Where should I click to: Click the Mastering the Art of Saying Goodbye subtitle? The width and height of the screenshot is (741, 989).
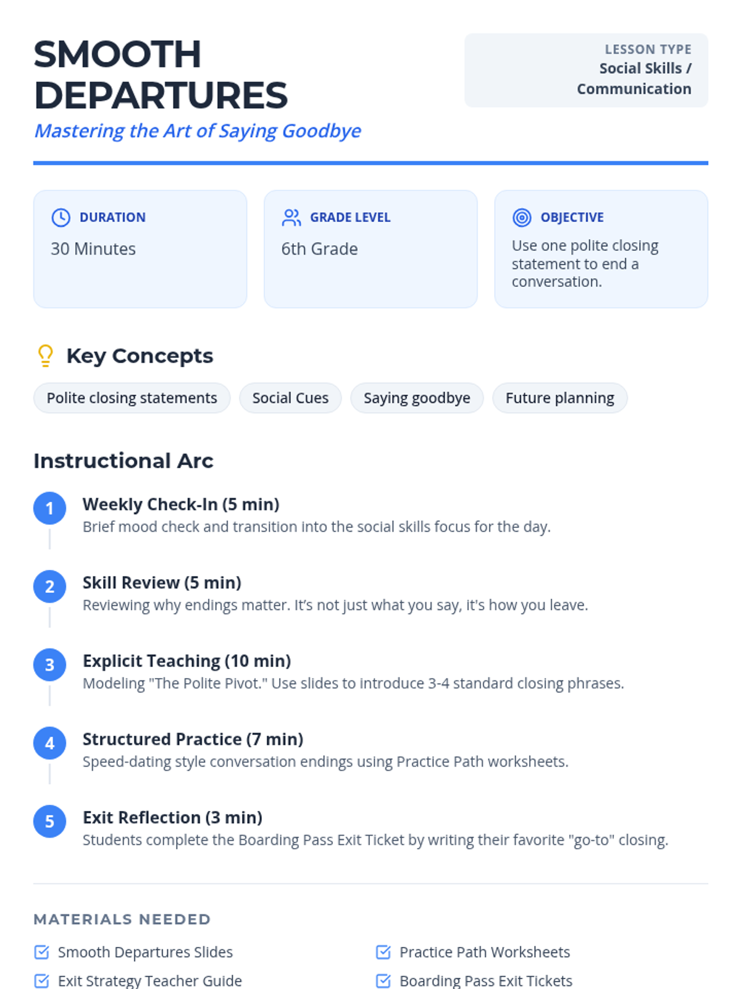click(198, 131)
